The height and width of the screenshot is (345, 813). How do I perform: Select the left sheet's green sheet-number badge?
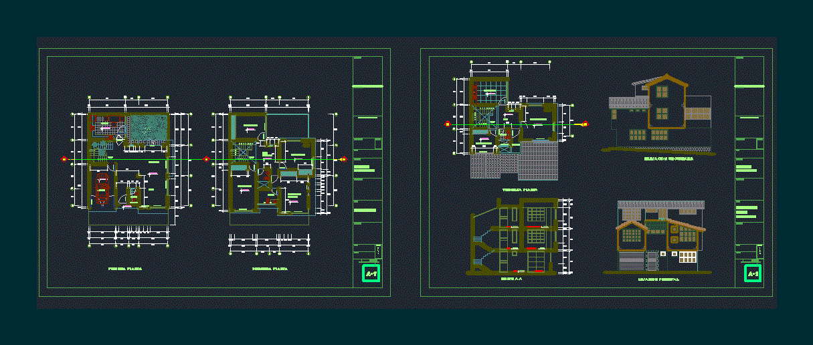[371, 273]
